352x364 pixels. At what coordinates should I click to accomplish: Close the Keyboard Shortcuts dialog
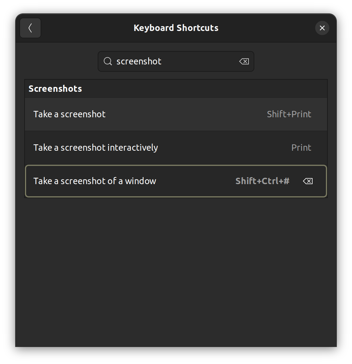tap(322, 28)
